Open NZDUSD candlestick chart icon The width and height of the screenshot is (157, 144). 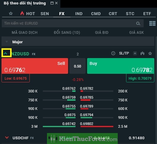(x=142, y=54)
